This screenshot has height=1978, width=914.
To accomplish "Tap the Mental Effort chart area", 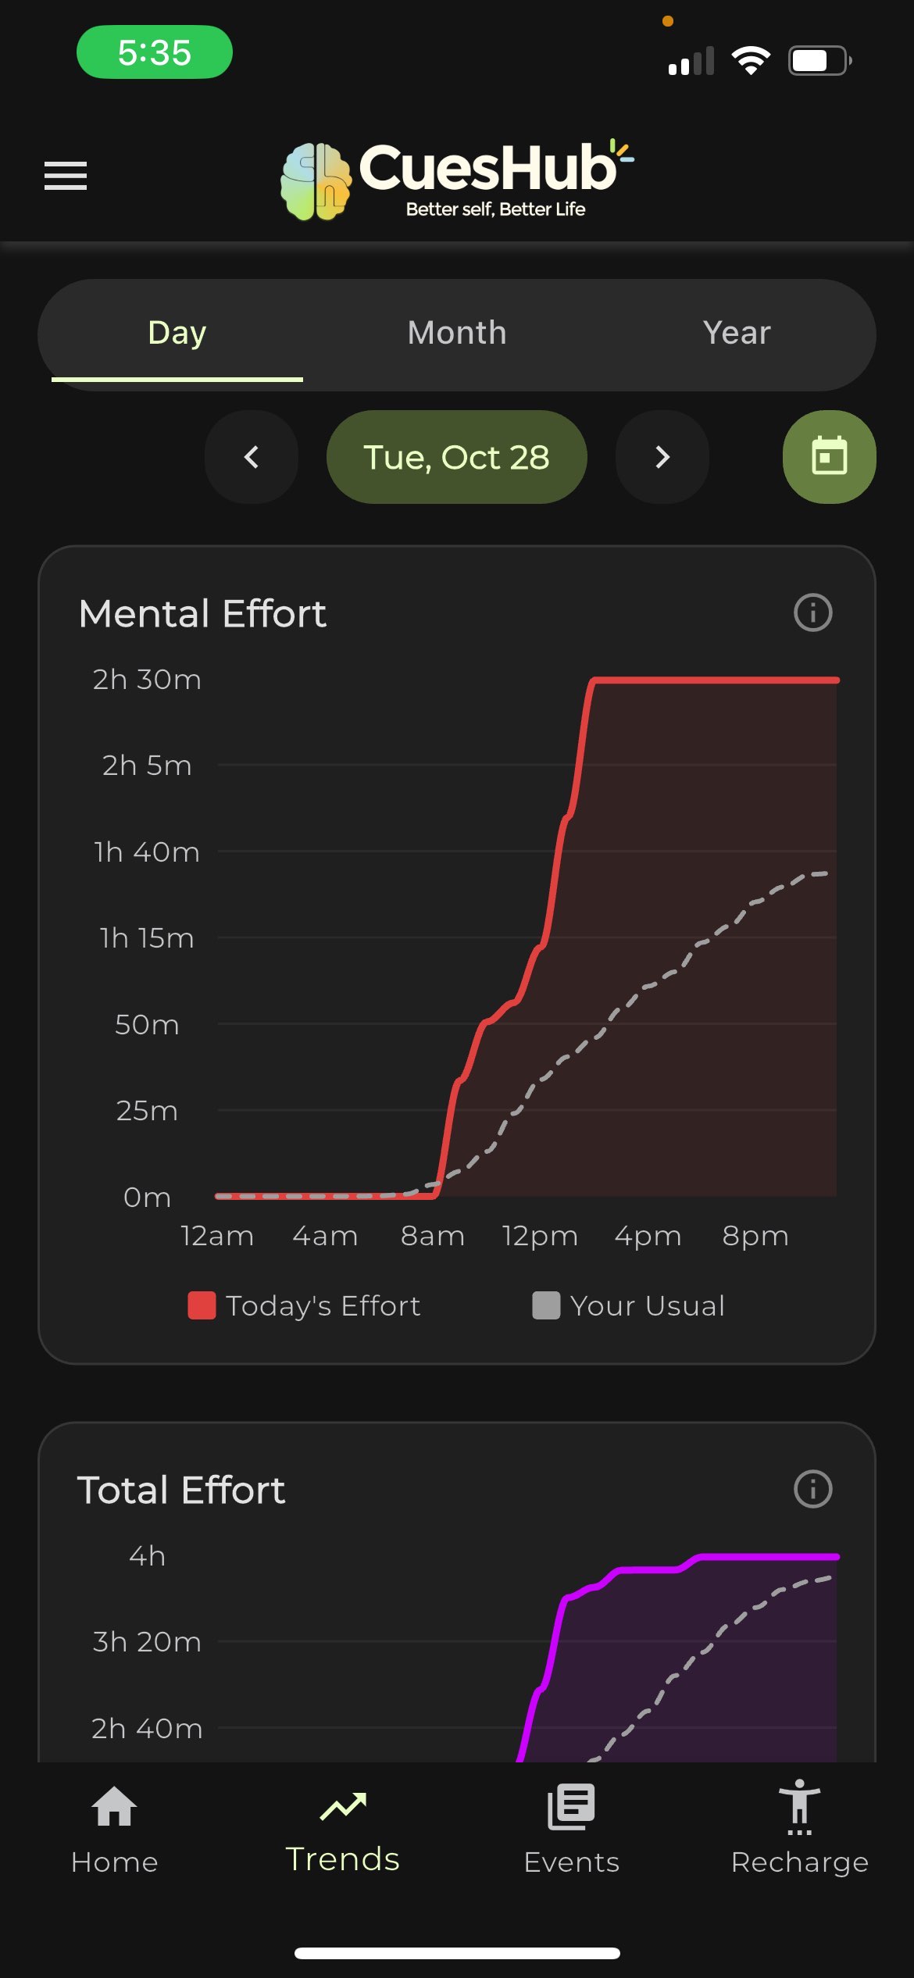I will (x=527, y=937).
